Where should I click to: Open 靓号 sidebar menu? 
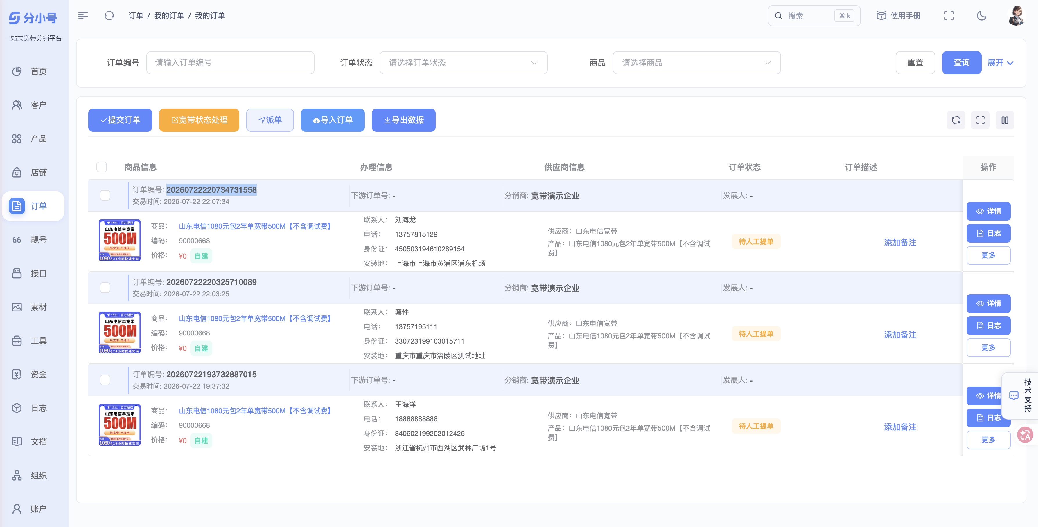pyautogui.click(x=33, y=239)
